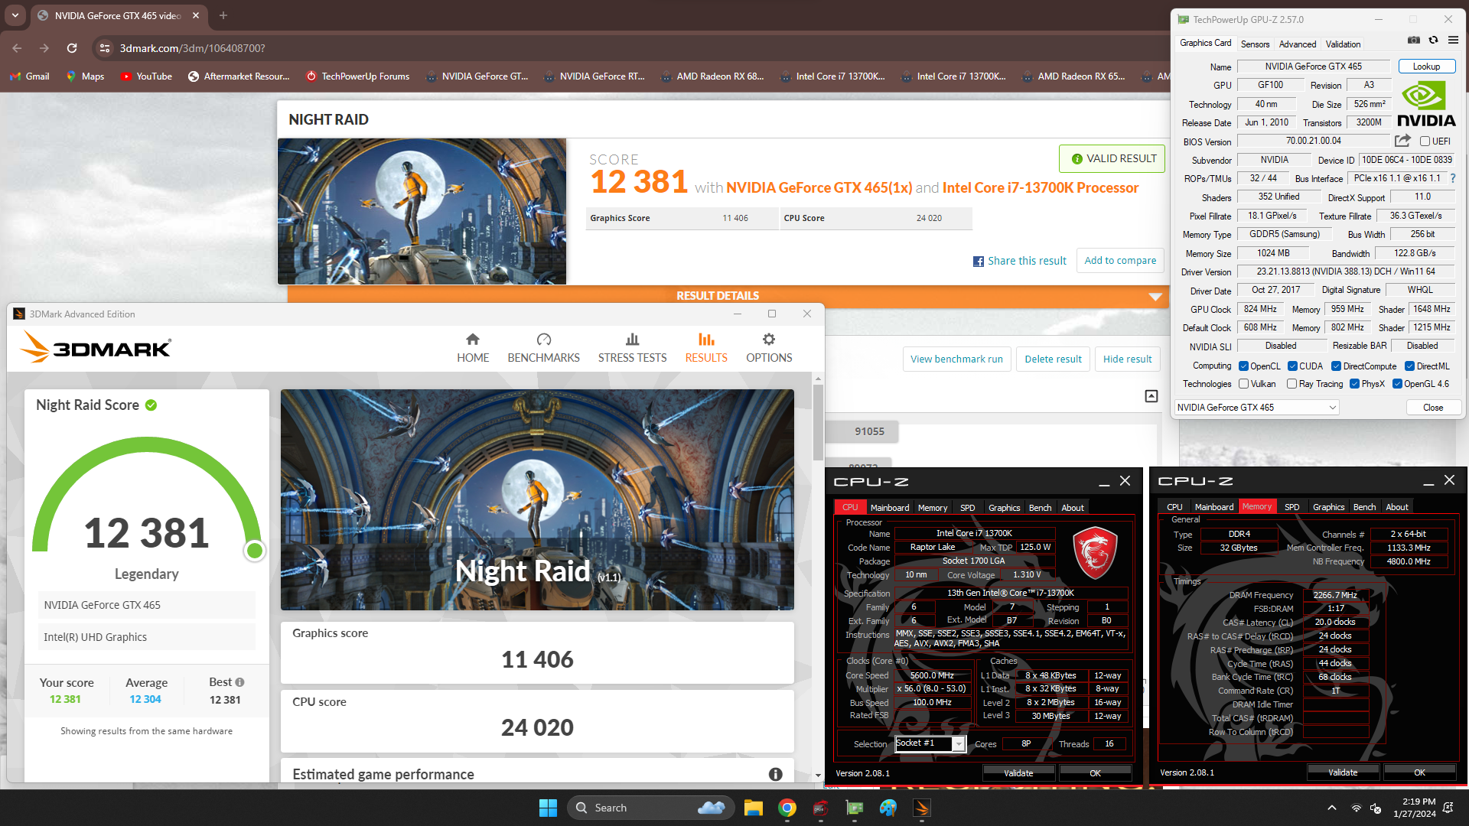Switch to GPU-Z Sensors tab
This screenshot has height=826, width=1469.
tap(1255, 44)
